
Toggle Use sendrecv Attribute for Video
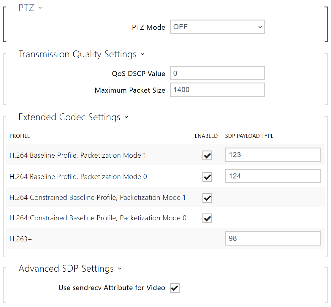pyautogui.click(x=175, y=288)
